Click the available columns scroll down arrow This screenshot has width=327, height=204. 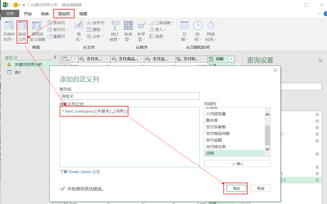[268, 149]
